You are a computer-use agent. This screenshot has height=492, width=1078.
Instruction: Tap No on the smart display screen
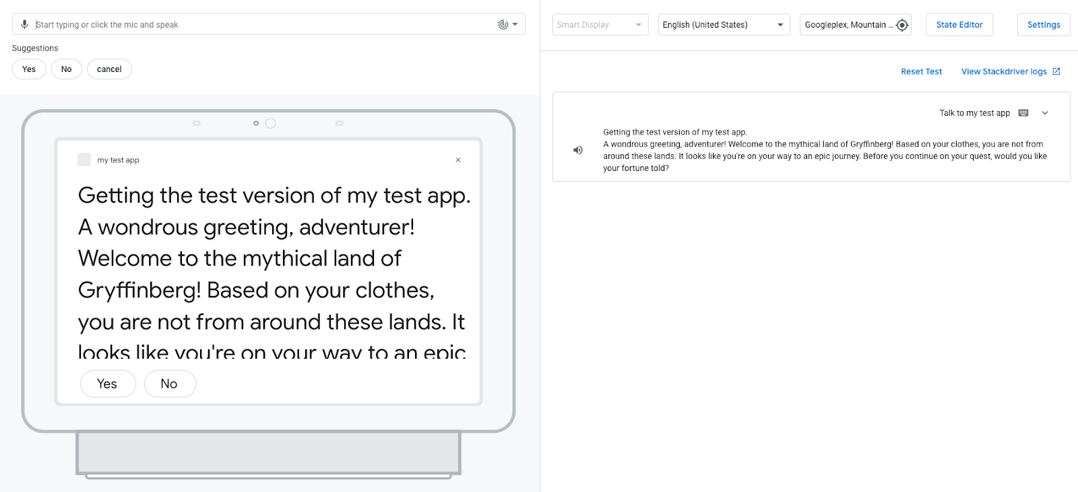(x=170, y=384)
